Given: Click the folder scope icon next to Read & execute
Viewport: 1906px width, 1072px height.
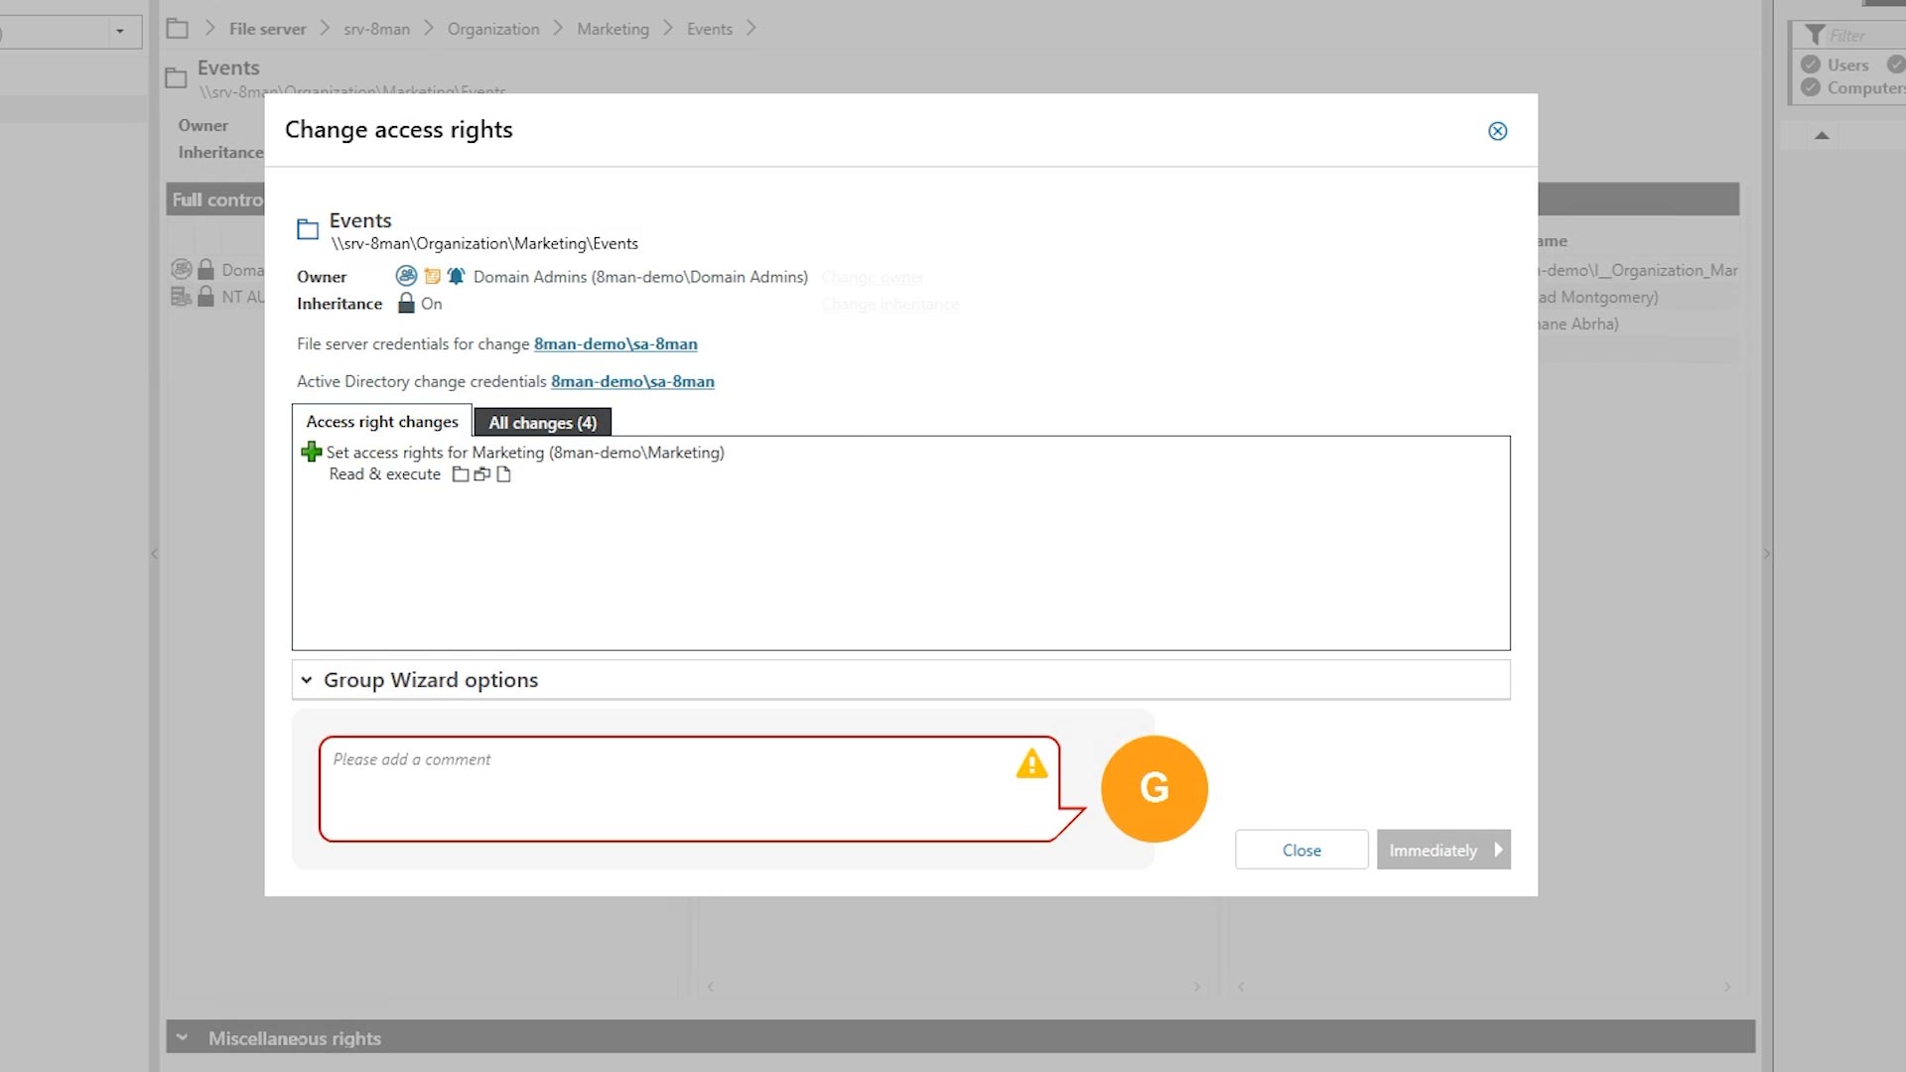Looking at the screenshot, I should click(x=460, y=474).
